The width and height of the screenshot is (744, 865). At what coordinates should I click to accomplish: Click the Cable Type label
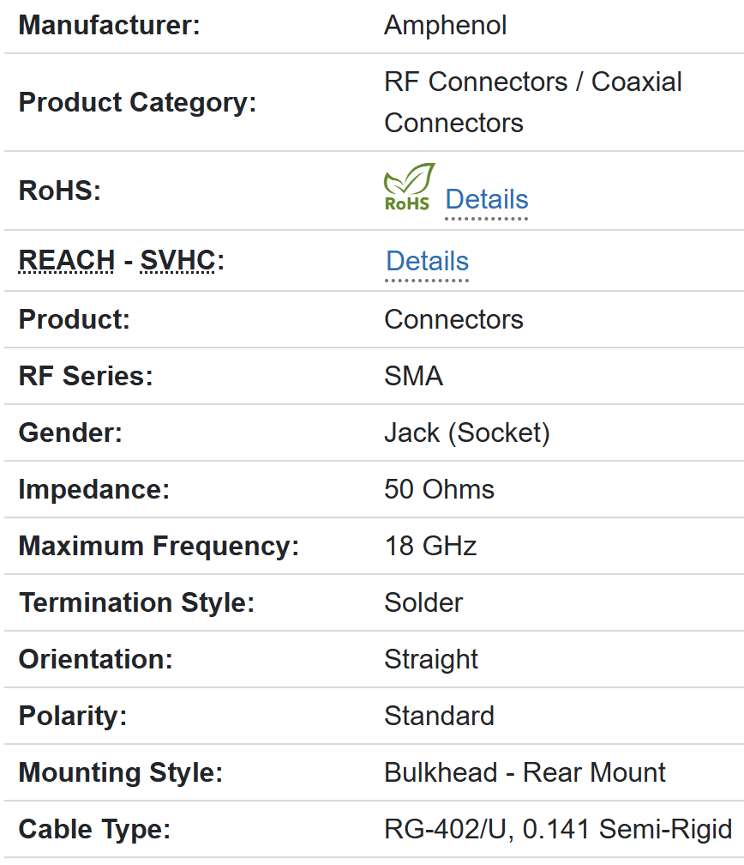pos(94,829)
